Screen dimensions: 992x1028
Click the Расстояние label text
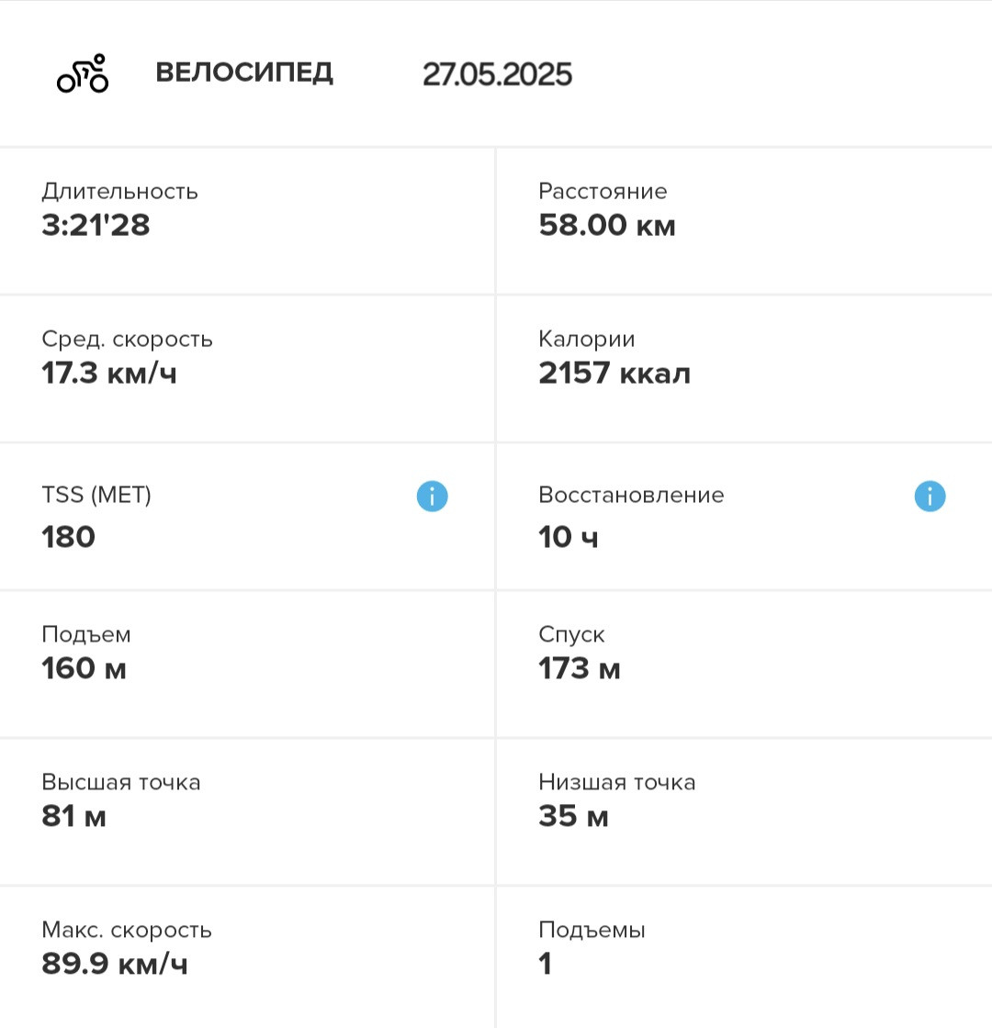click(x=603, y=191)
